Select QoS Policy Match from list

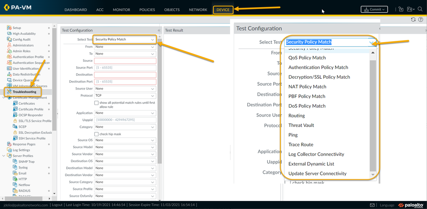pyautogui.click(x=307, y=58)
